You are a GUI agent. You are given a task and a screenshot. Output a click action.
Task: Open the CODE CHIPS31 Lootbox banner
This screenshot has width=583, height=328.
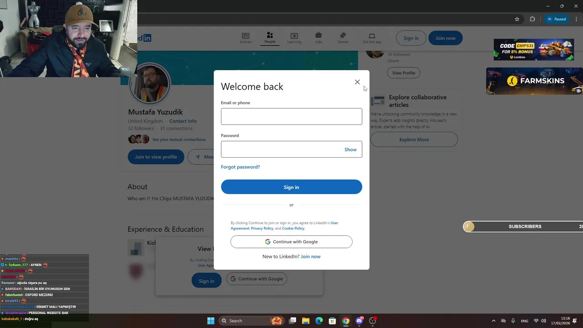coord(534,50)
